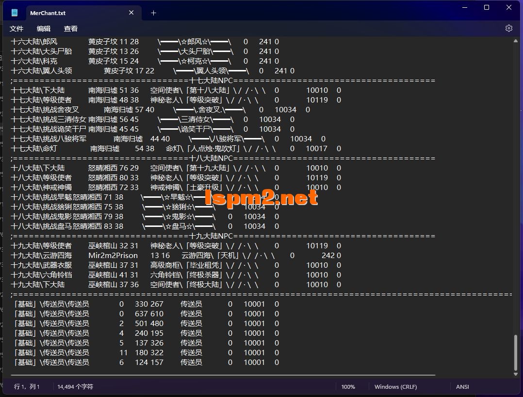Click 六角铃铛\「终极杀器」 text
This screenshot has width=523, height=397.
pyautogui.click(x=187, y=275)
